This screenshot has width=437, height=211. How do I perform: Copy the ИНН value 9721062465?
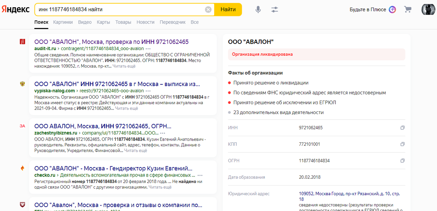(402, 128)
